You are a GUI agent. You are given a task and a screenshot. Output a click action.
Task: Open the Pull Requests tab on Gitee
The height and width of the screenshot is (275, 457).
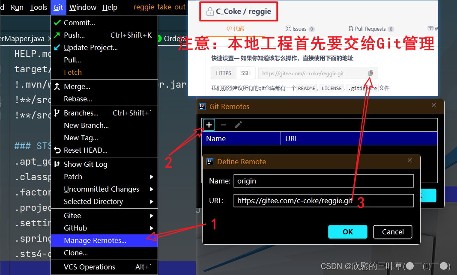click(371, 29)
